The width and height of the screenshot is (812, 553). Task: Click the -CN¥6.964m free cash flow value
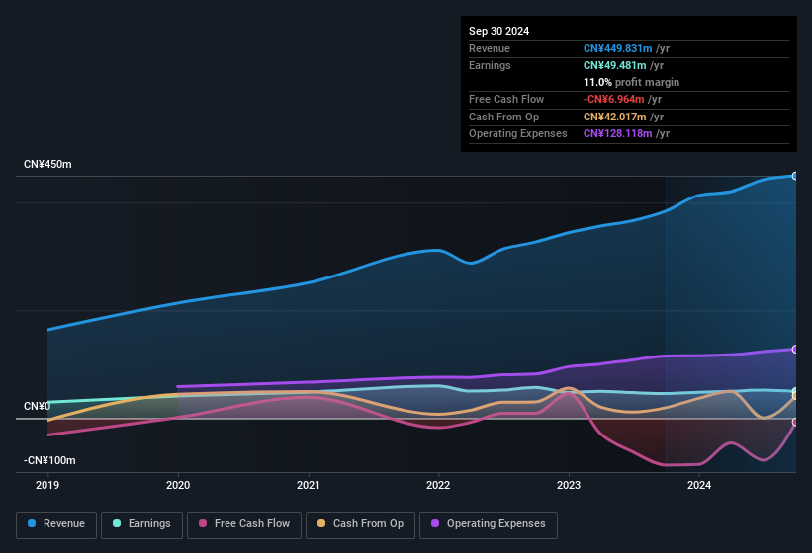[613, 99]
